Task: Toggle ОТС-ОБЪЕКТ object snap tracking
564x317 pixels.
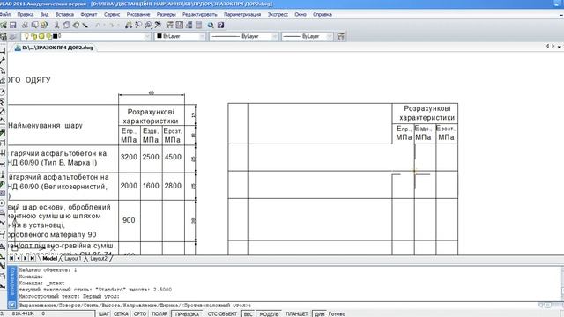Action: (x=222, y=313)
